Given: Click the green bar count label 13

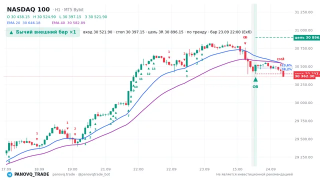Looking at the screenshot, I should click(x=153, y=69).
